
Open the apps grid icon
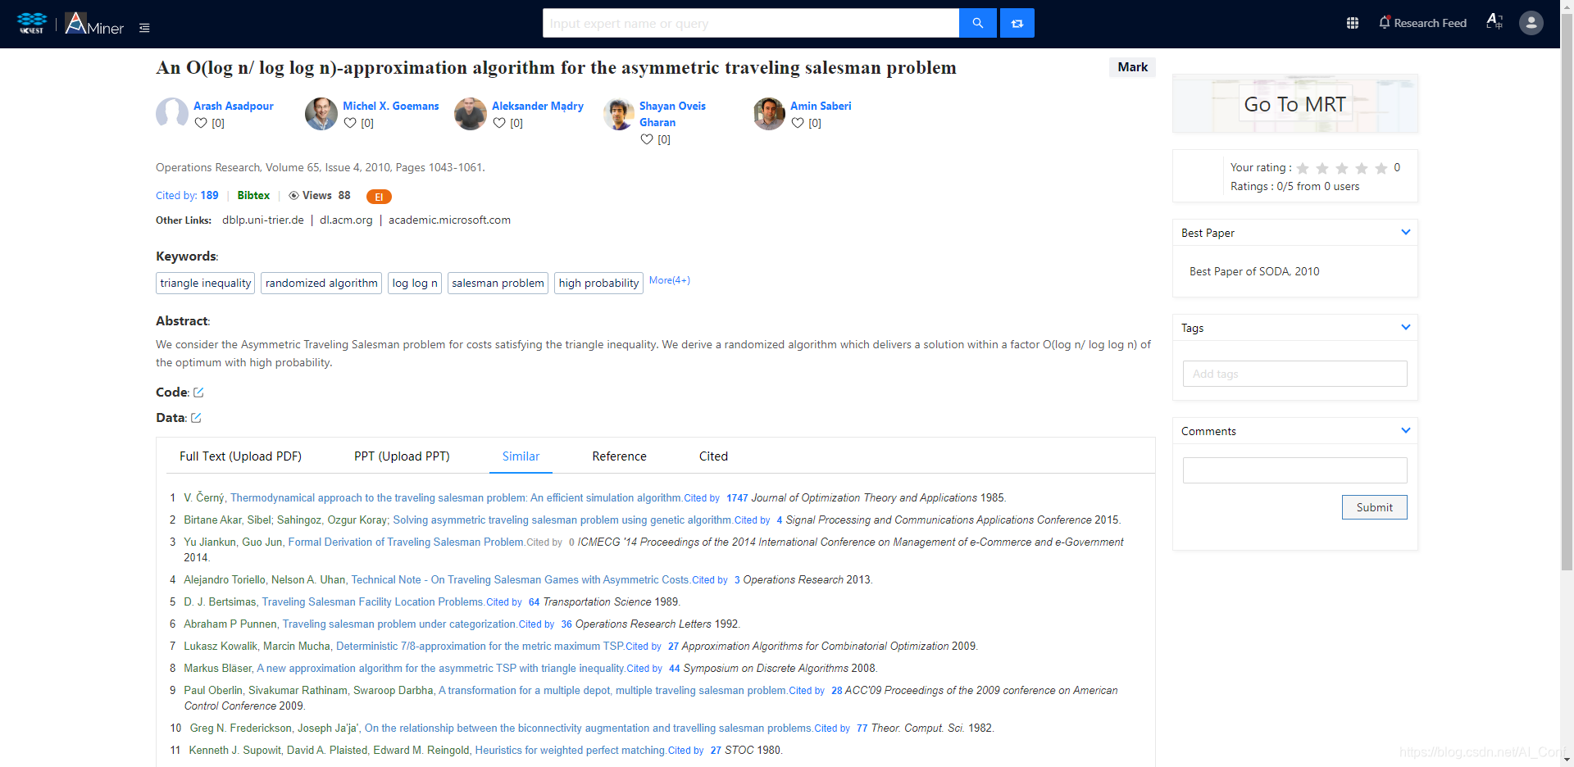[x=1353, y=23]
